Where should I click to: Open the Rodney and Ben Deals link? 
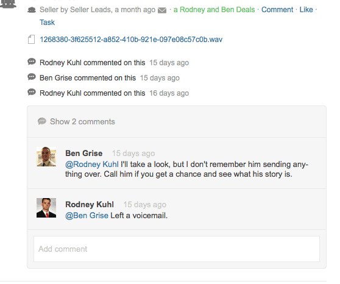[214, 10]
